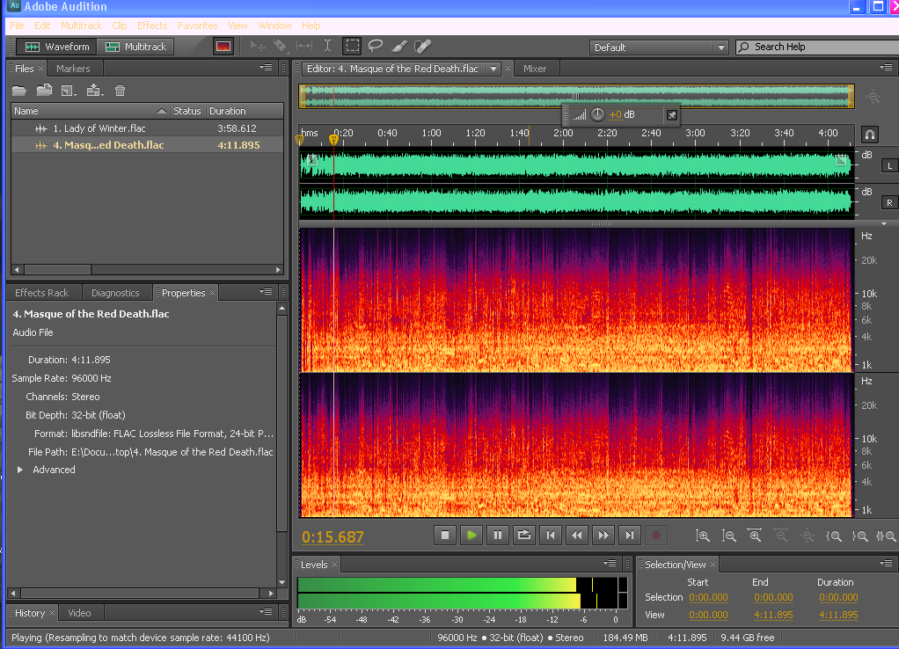Screen dimensions: 899x649
Task: Sort files by Name column header
Action: point(91,111)
